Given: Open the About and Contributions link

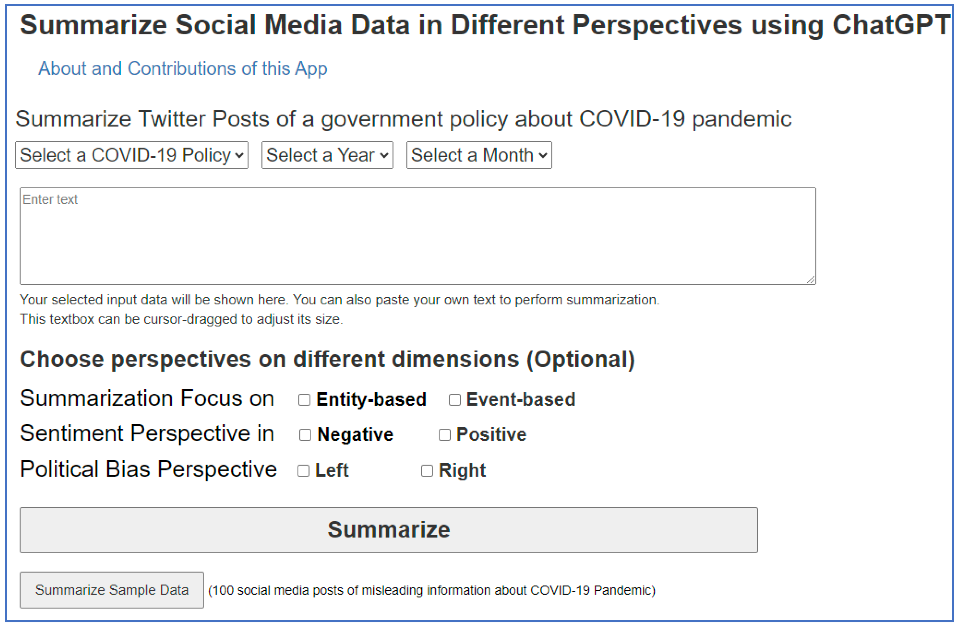Looking at the screenshot, I should click(x=183, y=68).
